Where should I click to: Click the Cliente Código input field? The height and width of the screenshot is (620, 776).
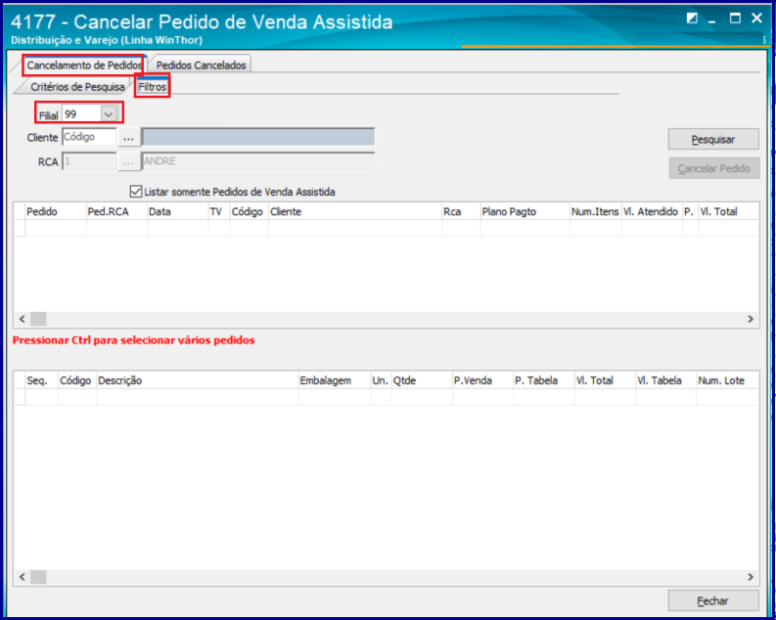[x=89, y=137]
